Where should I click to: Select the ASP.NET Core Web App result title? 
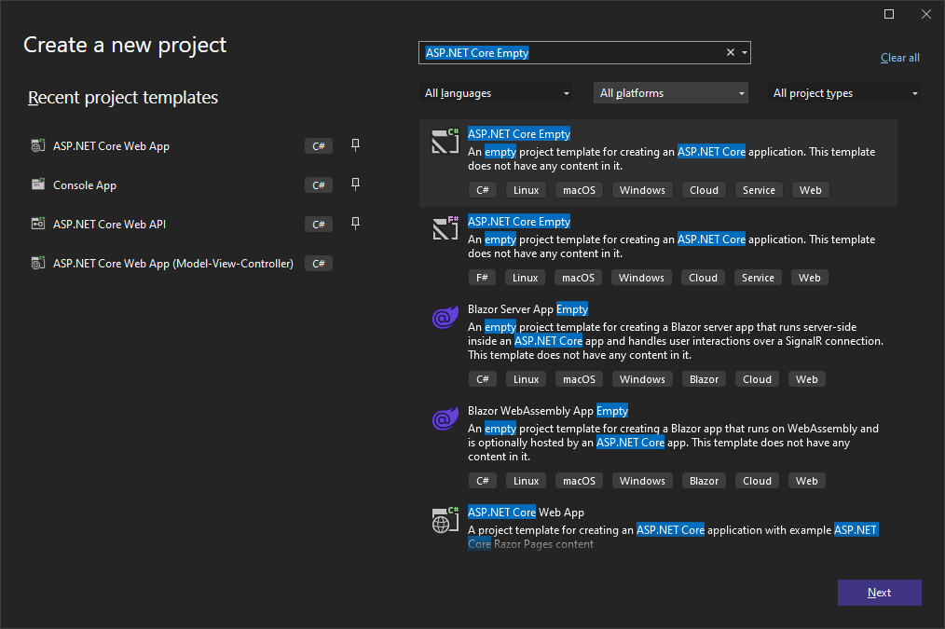coord(527,513)
